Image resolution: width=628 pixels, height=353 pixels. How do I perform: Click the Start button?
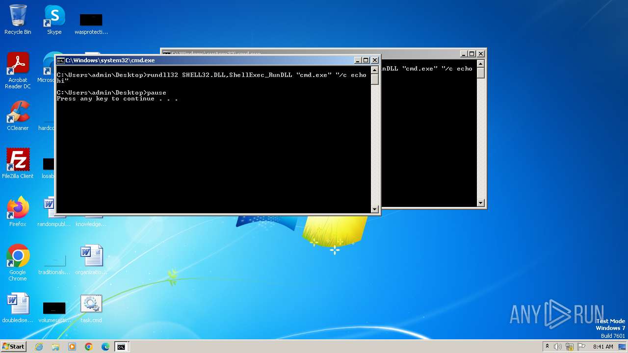[x=13, y=347]
